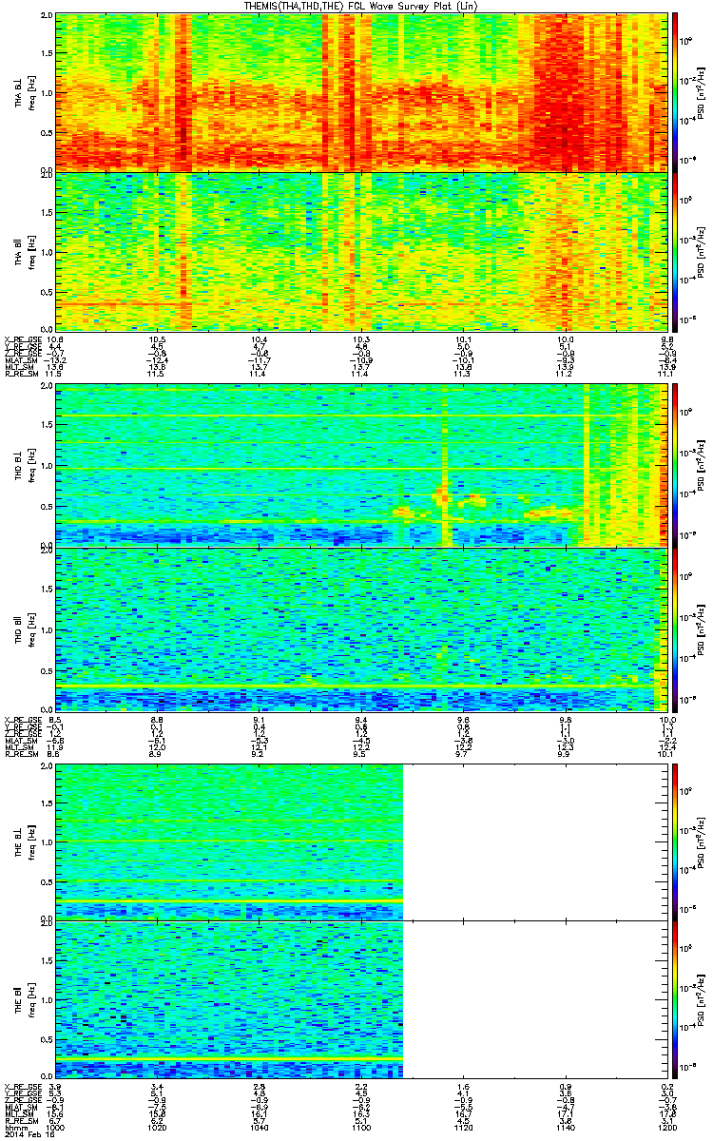This screenshot has height=1141, width=713.
Task: Click the 2.0 frequency tick on THA B-perpendicular axis
Action: (47, 16)
